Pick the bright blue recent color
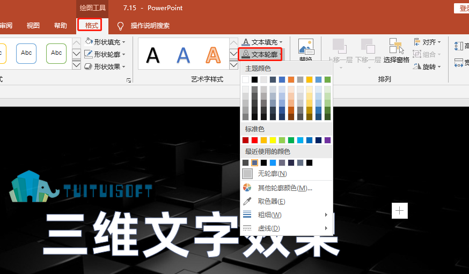 (273, 162)
